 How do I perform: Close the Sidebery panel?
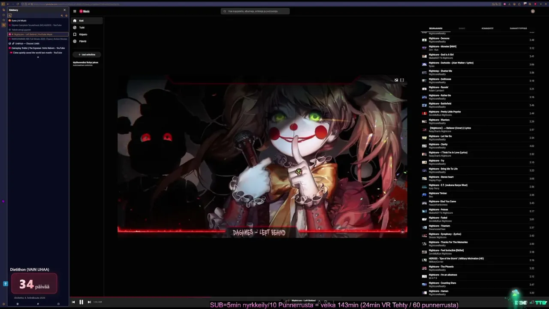65,10
